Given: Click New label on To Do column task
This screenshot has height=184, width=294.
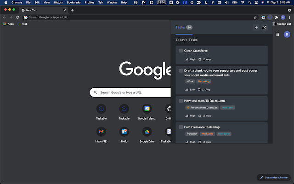Looking at the screenshot, I should (x=228, y=108).
